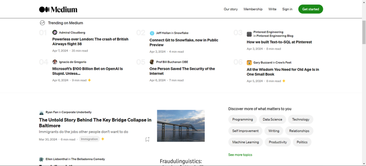Click Prof Bill Buchanan OBE's avatar

tap(152, 62)
